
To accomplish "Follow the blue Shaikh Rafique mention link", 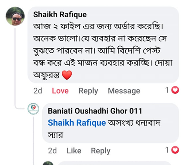I will tap(77, 123).
